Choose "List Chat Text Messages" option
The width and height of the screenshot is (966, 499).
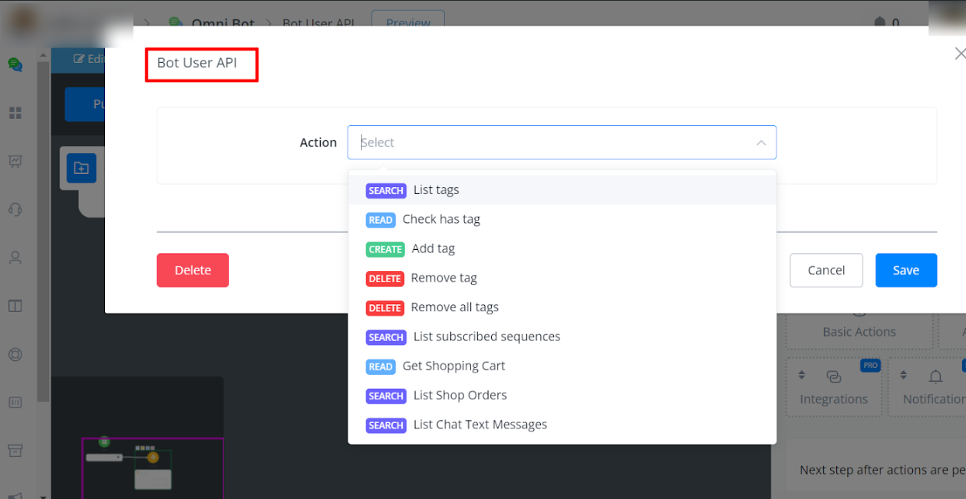pyautogui.click(x=480, y=425)
